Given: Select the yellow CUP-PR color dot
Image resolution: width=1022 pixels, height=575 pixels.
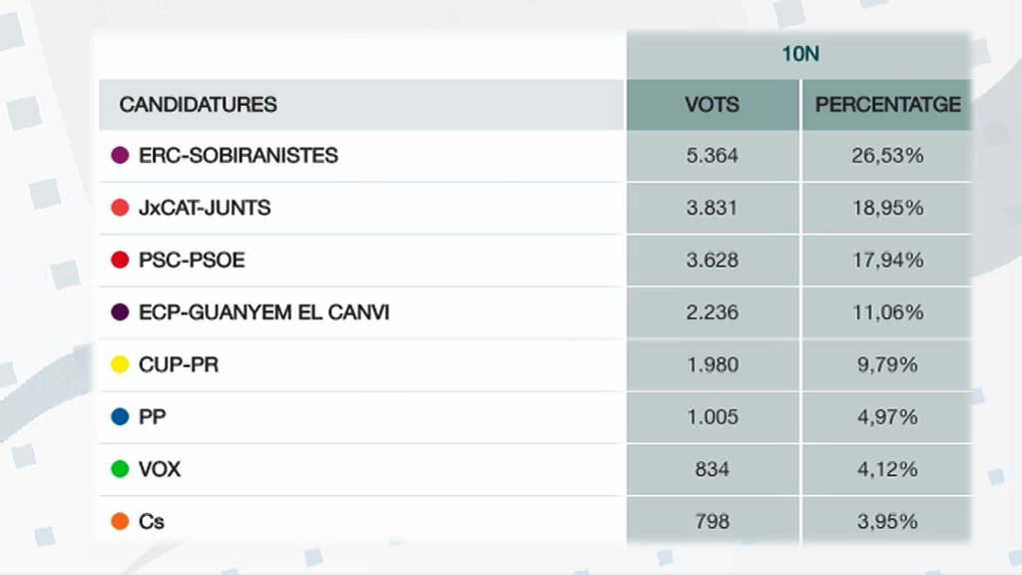Looking at the screenshot, I should click(x=120, y=363).
